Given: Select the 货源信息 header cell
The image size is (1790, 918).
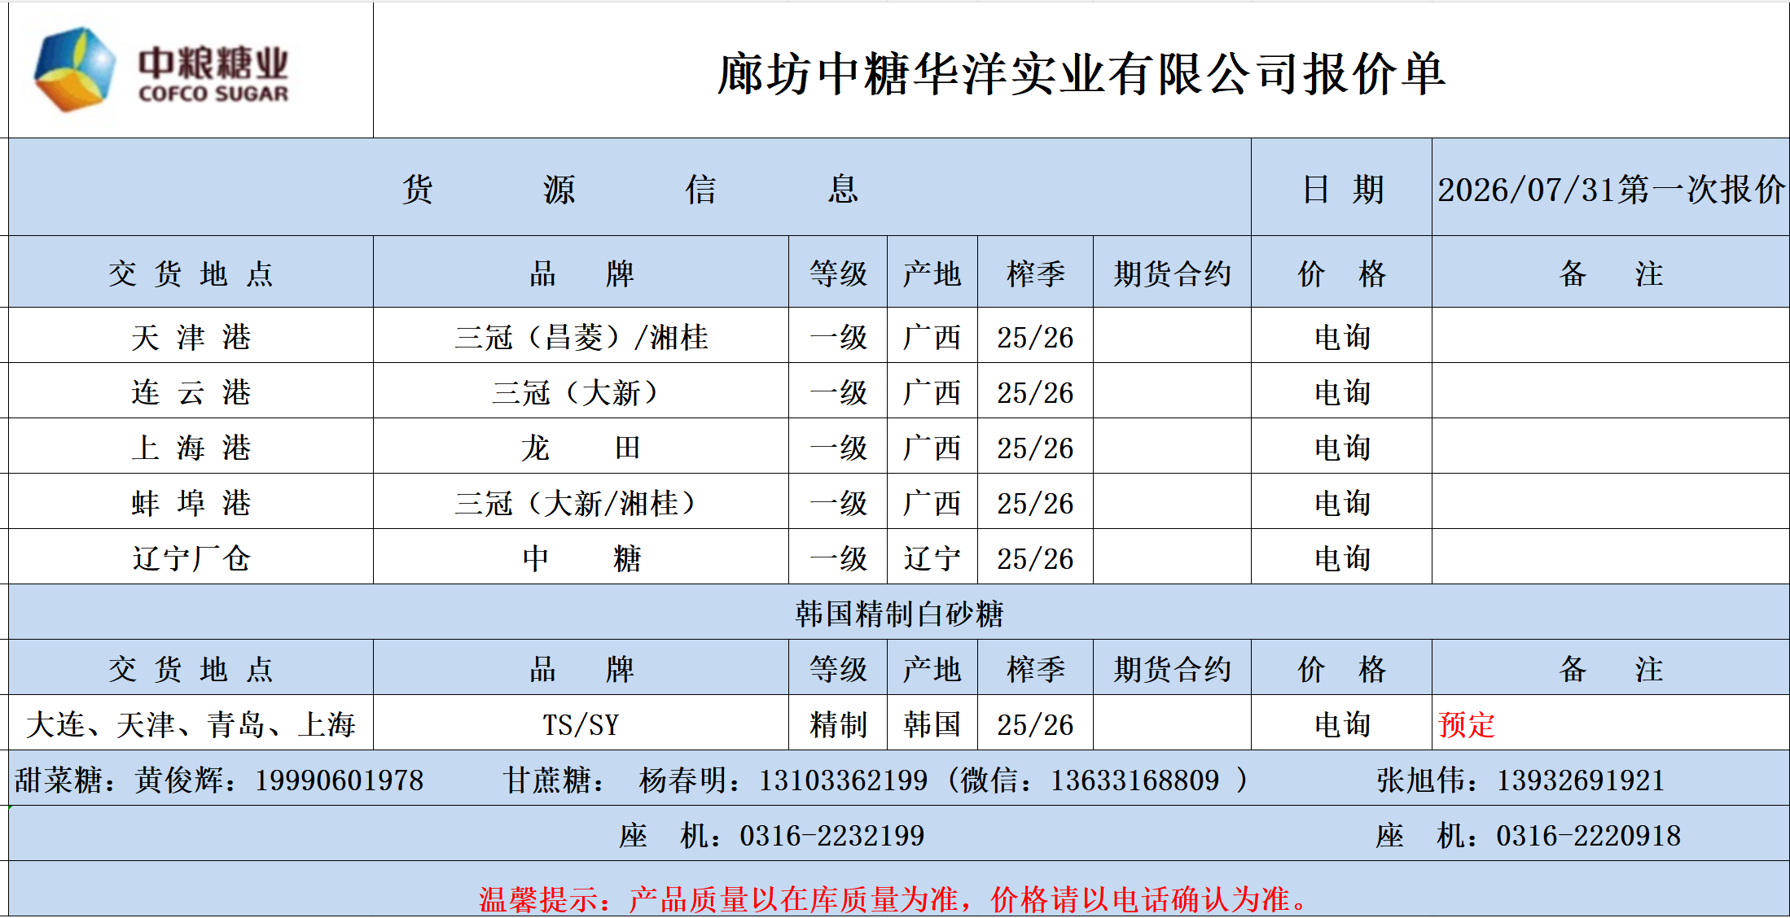Looking at the screenshot, I should tap(630, 188).
